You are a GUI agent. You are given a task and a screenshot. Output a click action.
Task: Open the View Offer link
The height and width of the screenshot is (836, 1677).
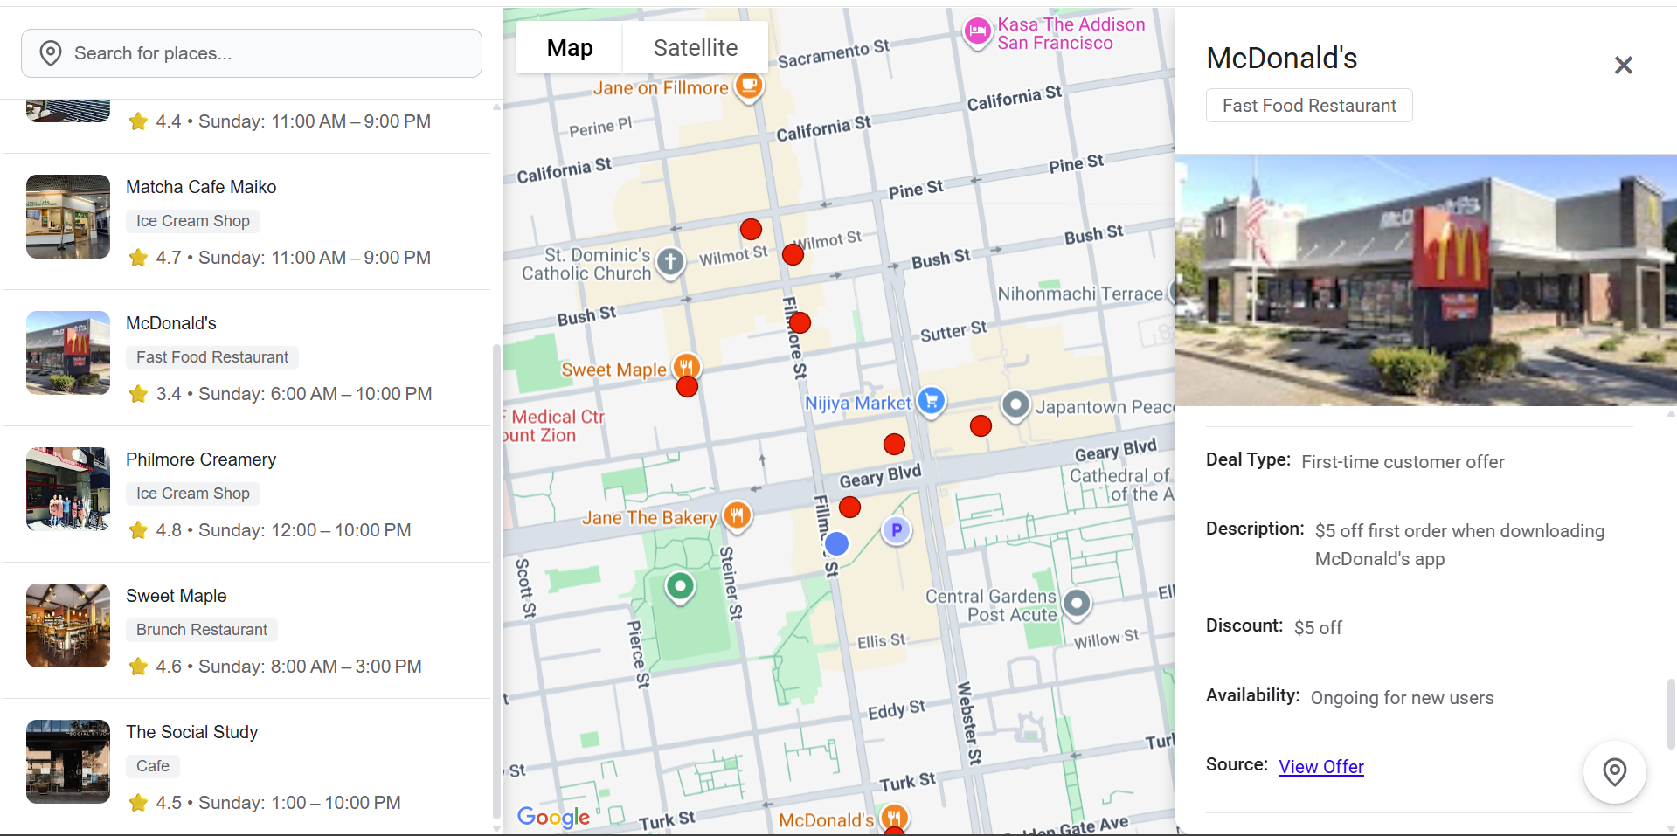(1320, 767)
